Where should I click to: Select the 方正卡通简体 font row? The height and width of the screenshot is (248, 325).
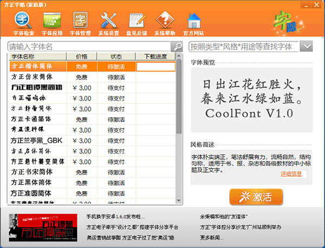click(x=93, y=119)
